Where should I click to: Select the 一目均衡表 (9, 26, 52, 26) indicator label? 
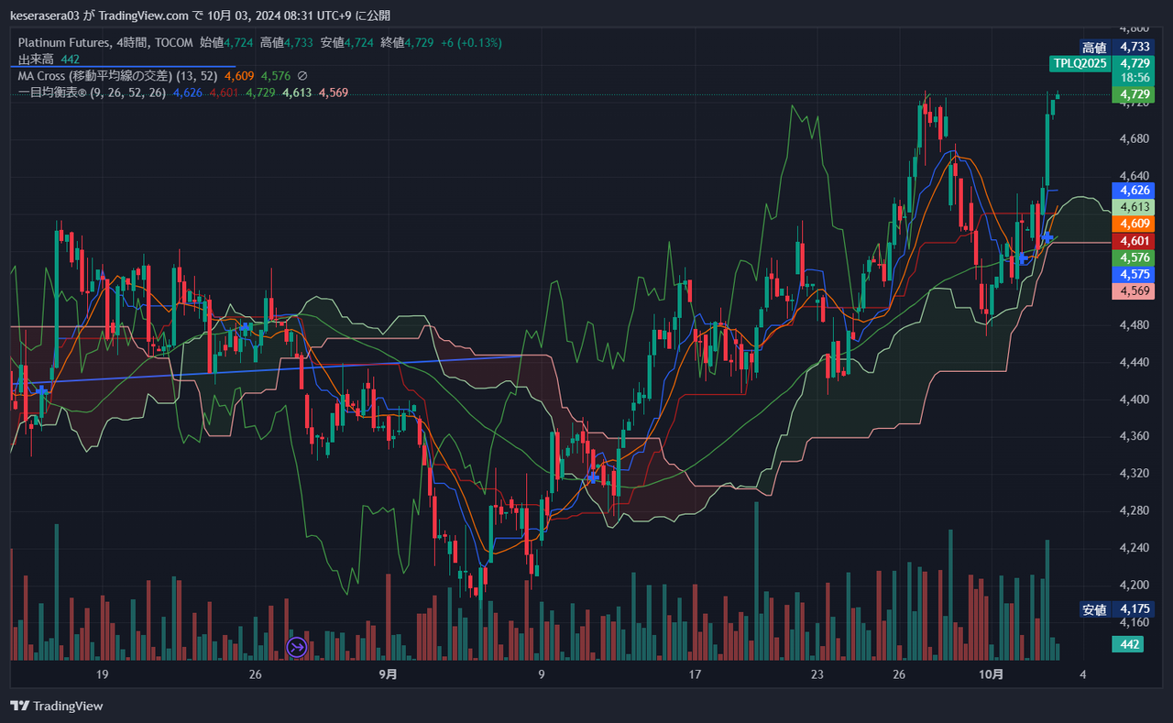tap(92, 93)
